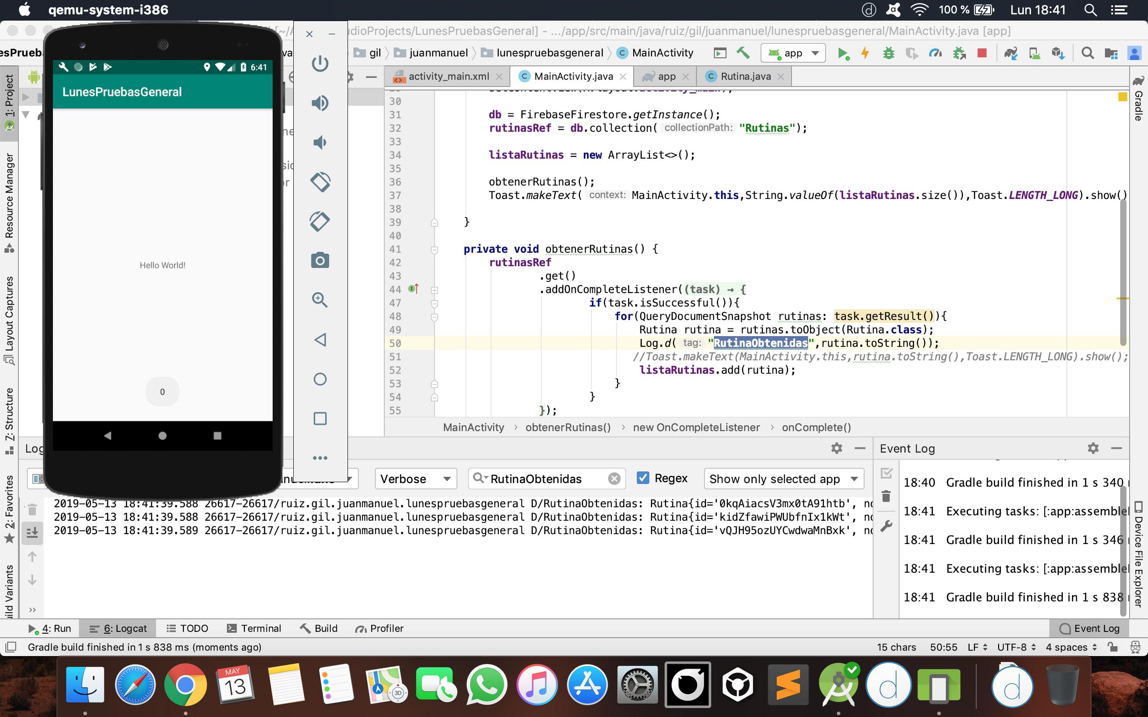
Task: Open the Event Log button in status bar
Action: click(1089, 628)
